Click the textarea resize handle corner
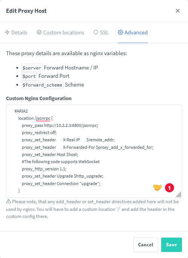Image resolution: width=188 pixels, height=258 pixels. click(179, 195)
